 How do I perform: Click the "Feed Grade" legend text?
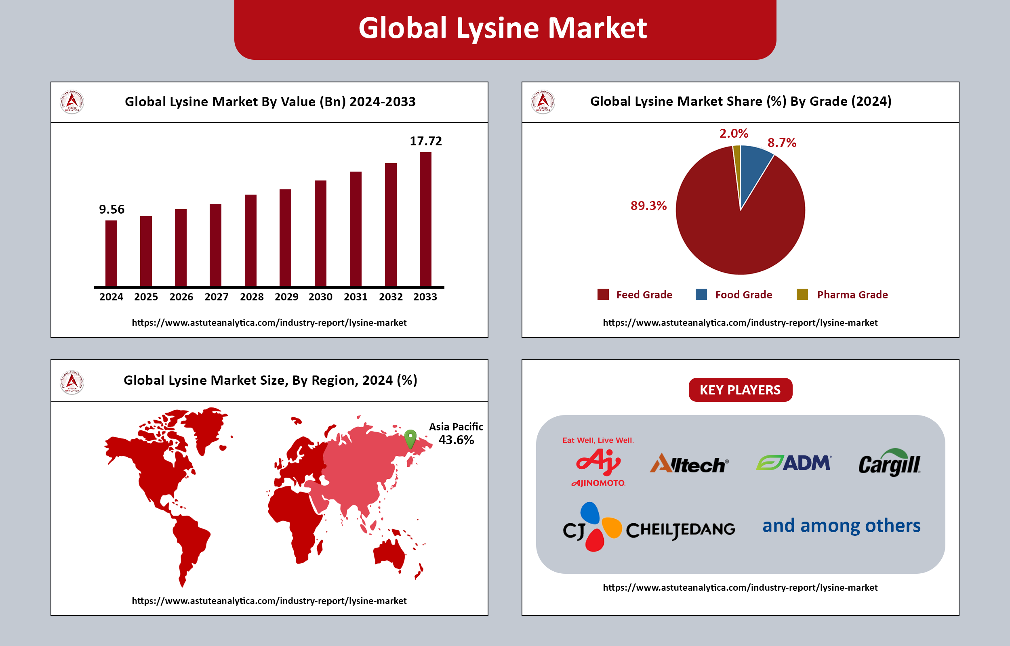(x=644, y=295)
